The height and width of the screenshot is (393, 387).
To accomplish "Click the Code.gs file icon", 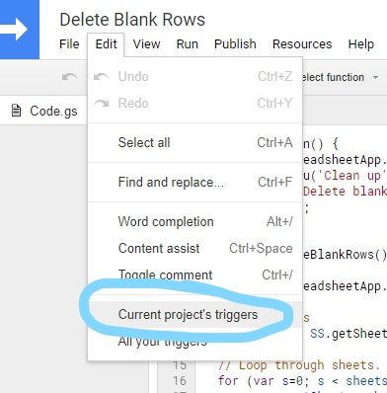I will tap(16, 111).
